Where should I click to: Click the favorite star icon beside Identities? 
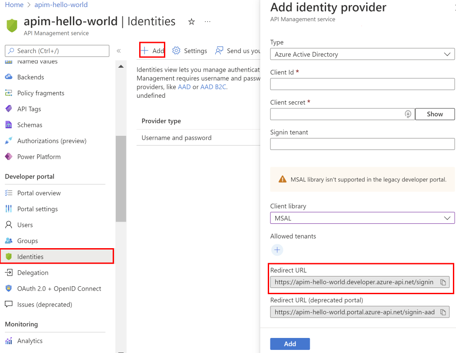191,22
